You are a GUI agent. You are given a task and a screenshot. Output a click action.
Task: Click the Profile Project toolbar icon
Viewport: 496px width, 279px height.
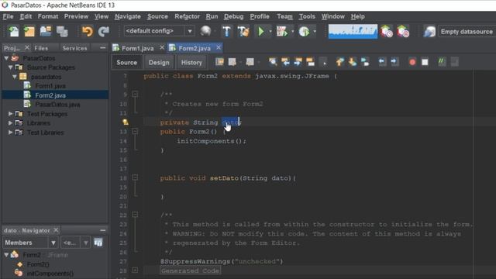[304, 31]
